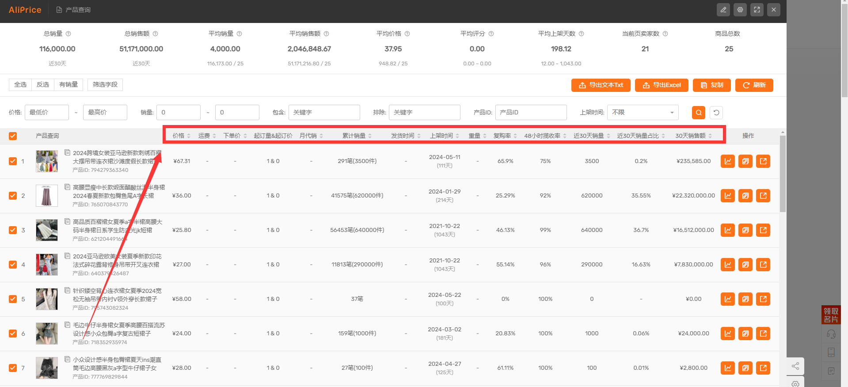Image resolution: width=848 pixels, height=387 pixels.
Task: Sort by 复购率 column header
Action: pyautogui.click(x=505, y=136)
